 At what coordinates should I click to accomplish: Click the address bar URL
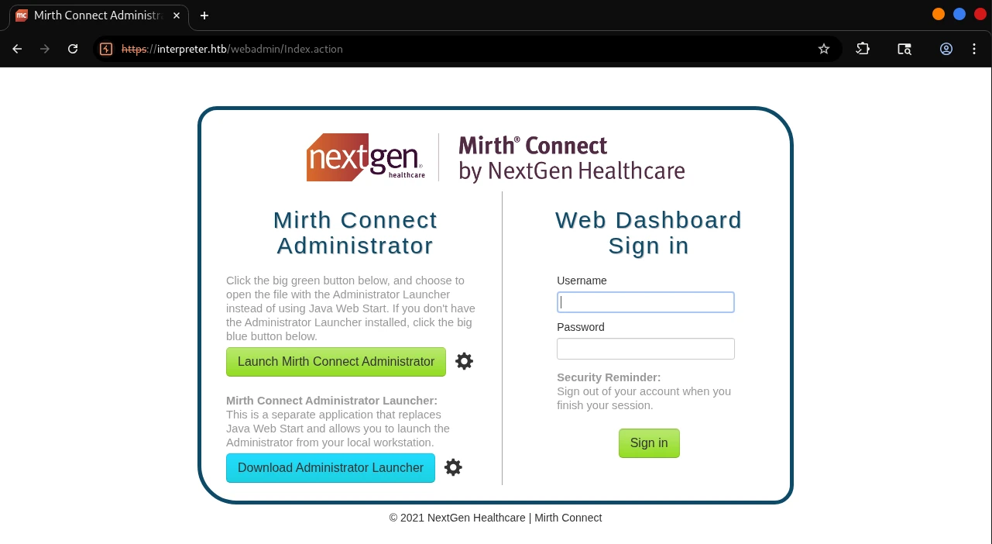pyautogui.click(x=232, y=49)
